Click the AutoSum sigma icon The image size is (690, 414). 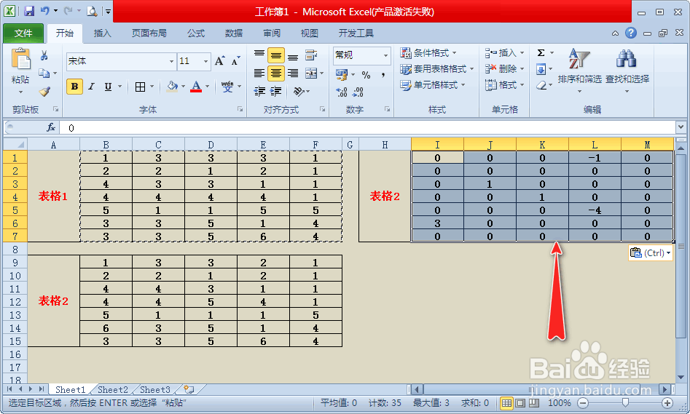(x=541, y=52)
